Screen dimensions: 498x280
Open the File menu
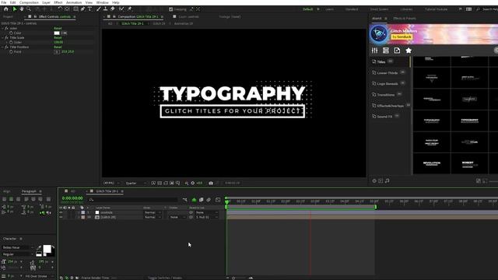point(4,2)
